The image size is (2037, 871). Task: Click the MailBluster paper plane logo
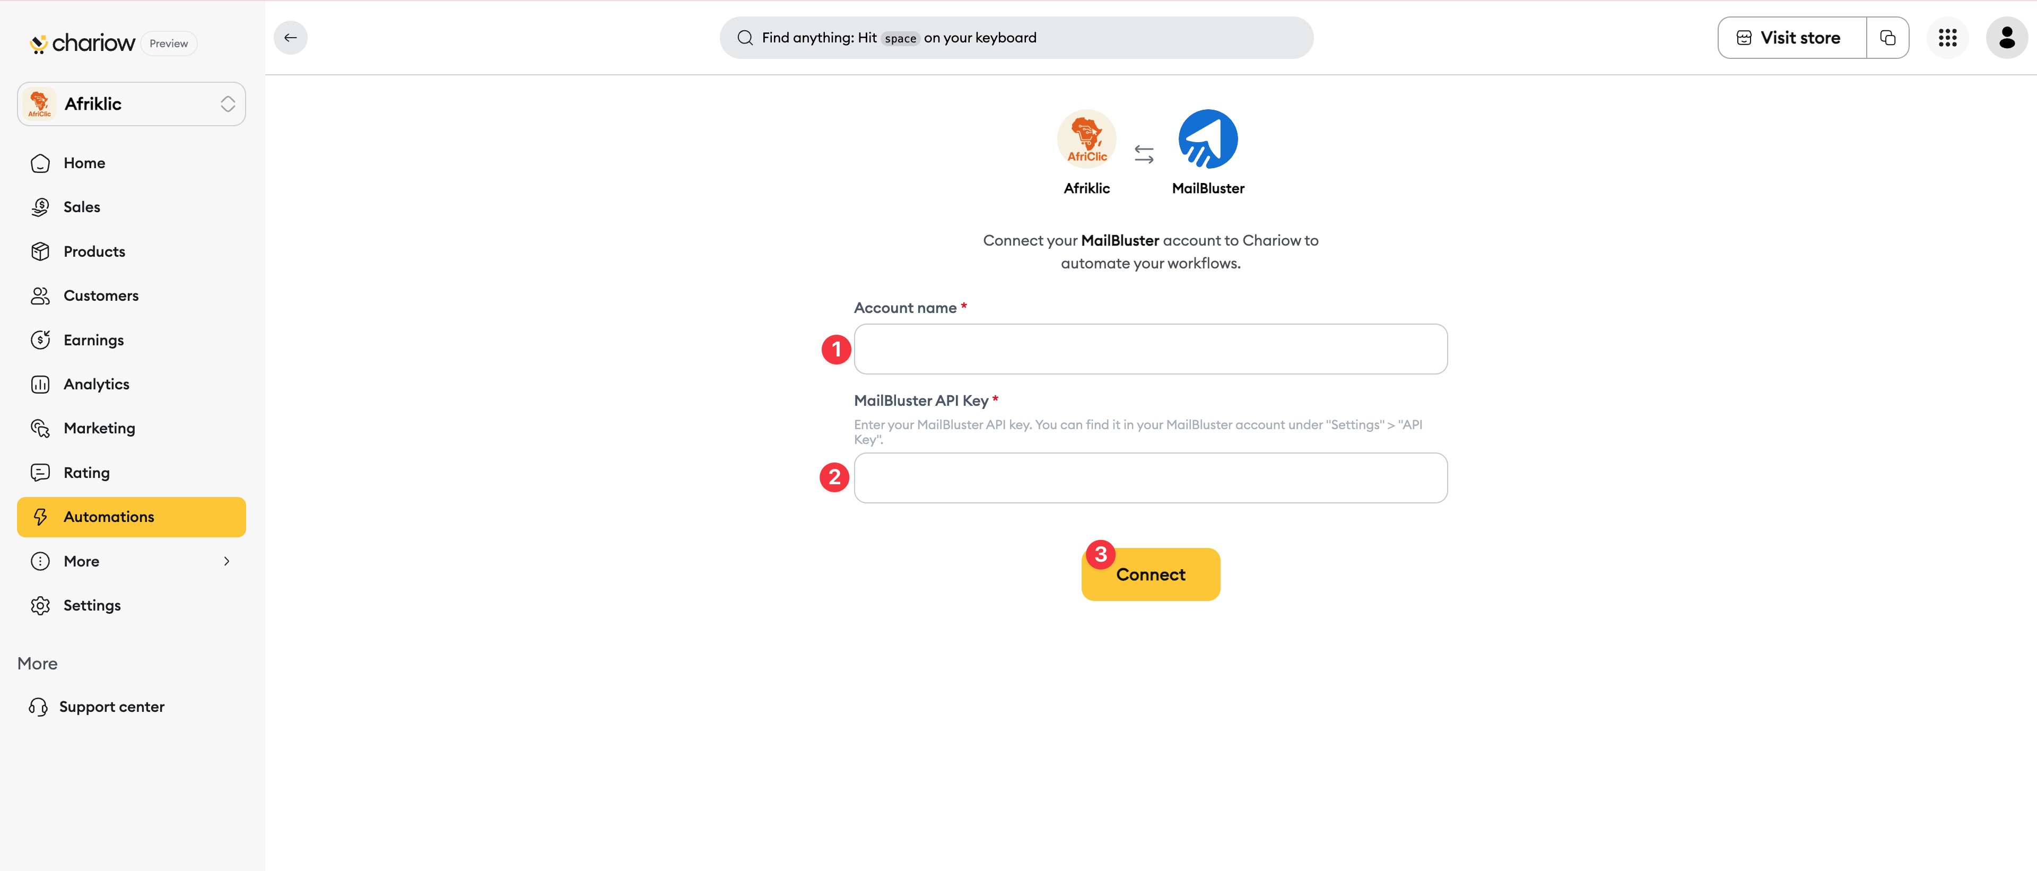pyautogui.click(x=1207, y=138)
